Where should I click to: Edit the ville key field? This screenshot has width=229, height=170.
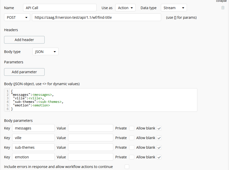(x=33, y=138)
